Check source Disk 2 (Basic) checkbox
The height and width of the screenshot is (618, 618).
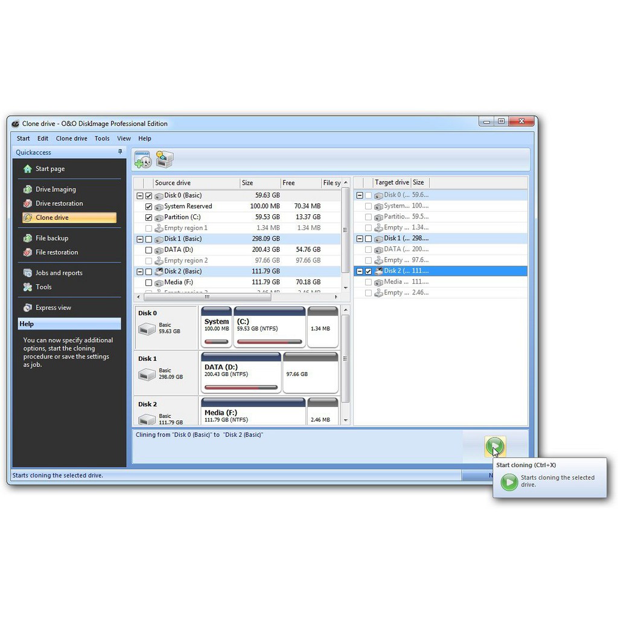[x=148, y=272]
